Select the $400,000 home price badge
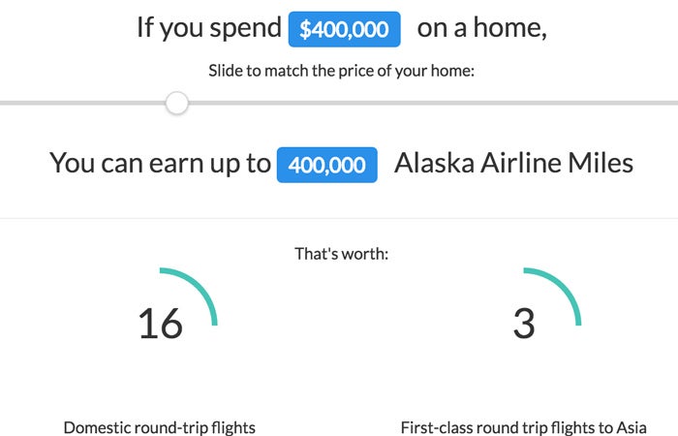 [x=344, y=29]
